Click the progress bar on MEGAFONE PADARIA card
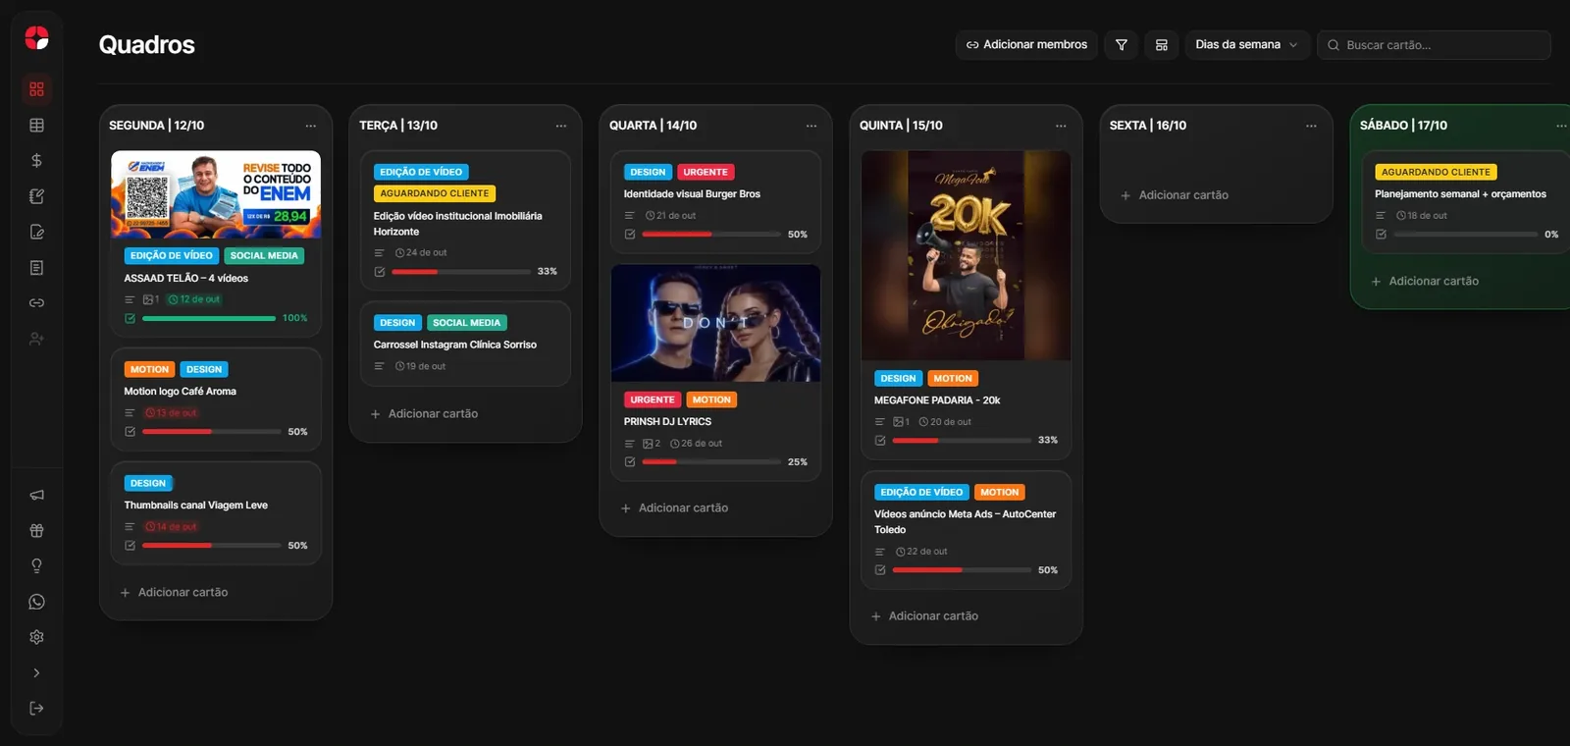 coord(960,441)
